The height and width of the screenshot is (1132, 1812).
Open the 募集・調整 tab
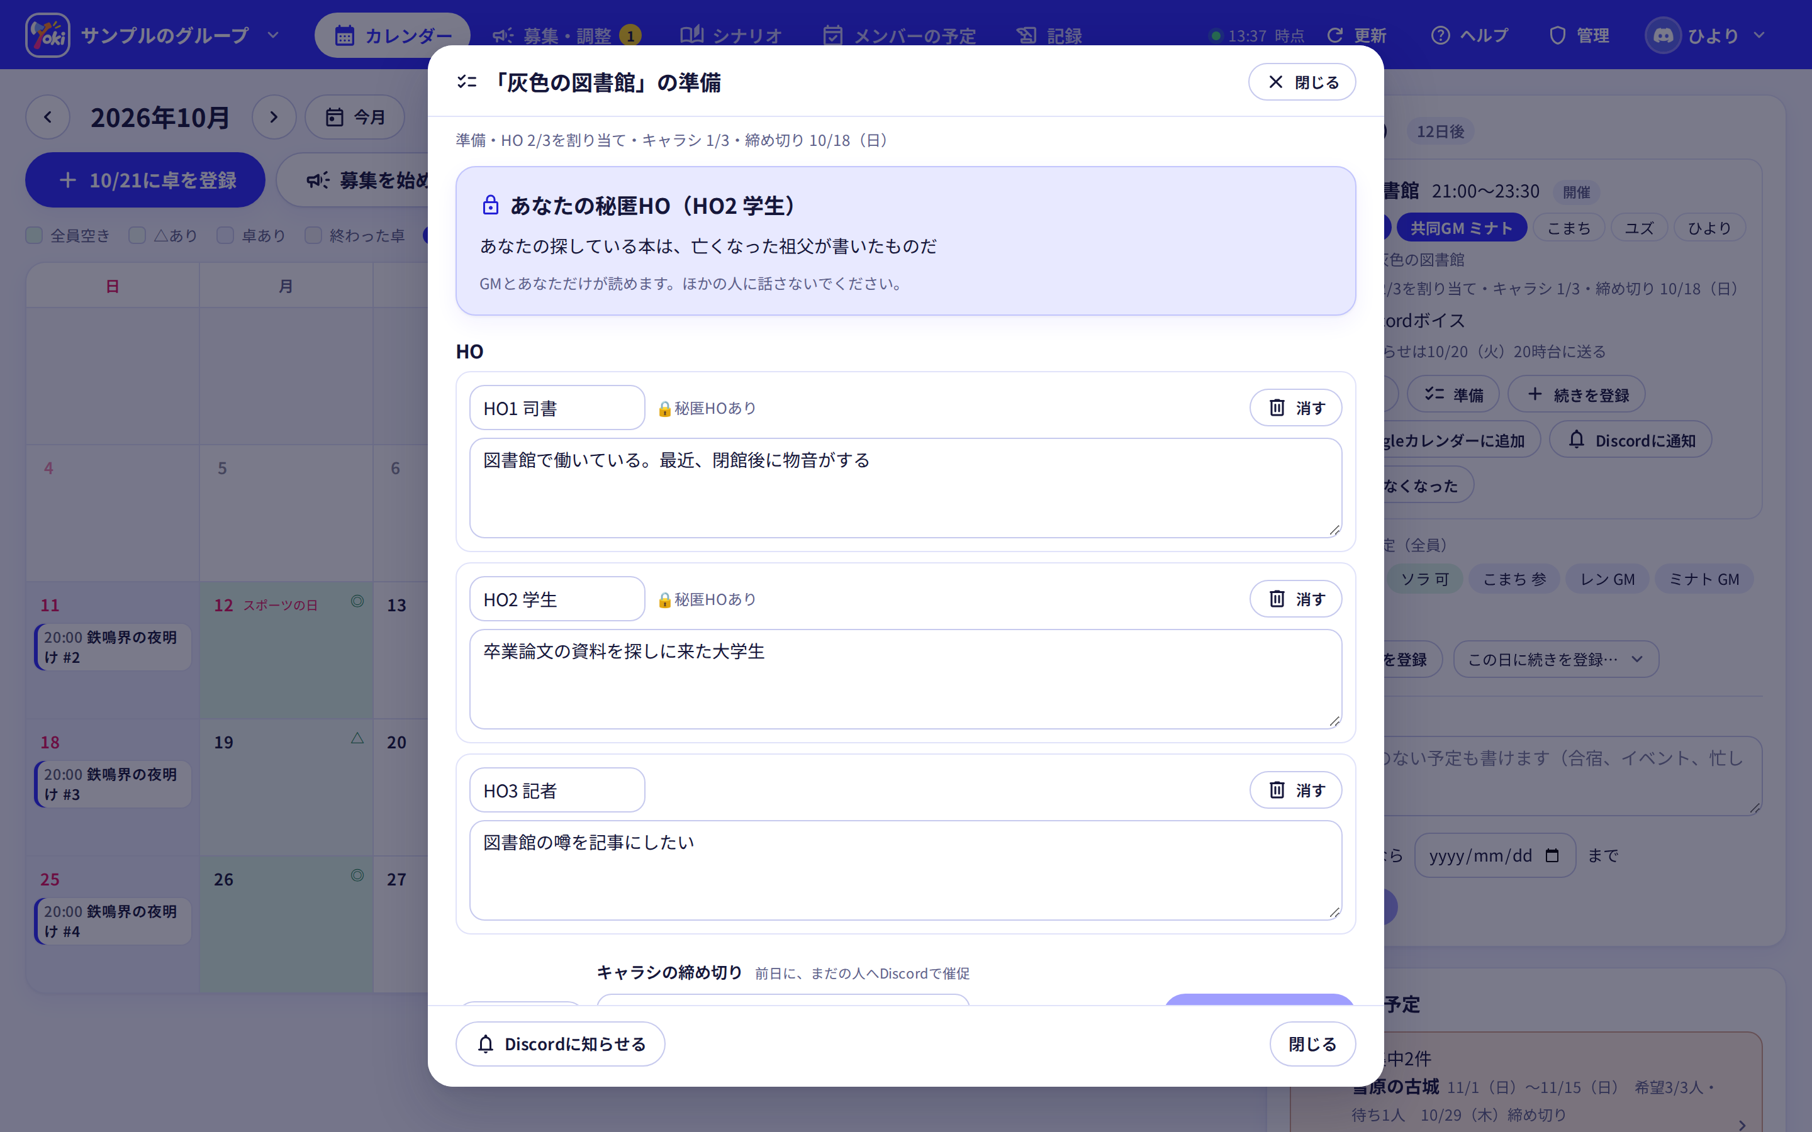pos(566,35)
